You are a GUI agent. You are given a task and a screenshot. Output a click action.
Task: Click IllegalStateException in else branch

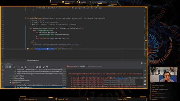56,39
